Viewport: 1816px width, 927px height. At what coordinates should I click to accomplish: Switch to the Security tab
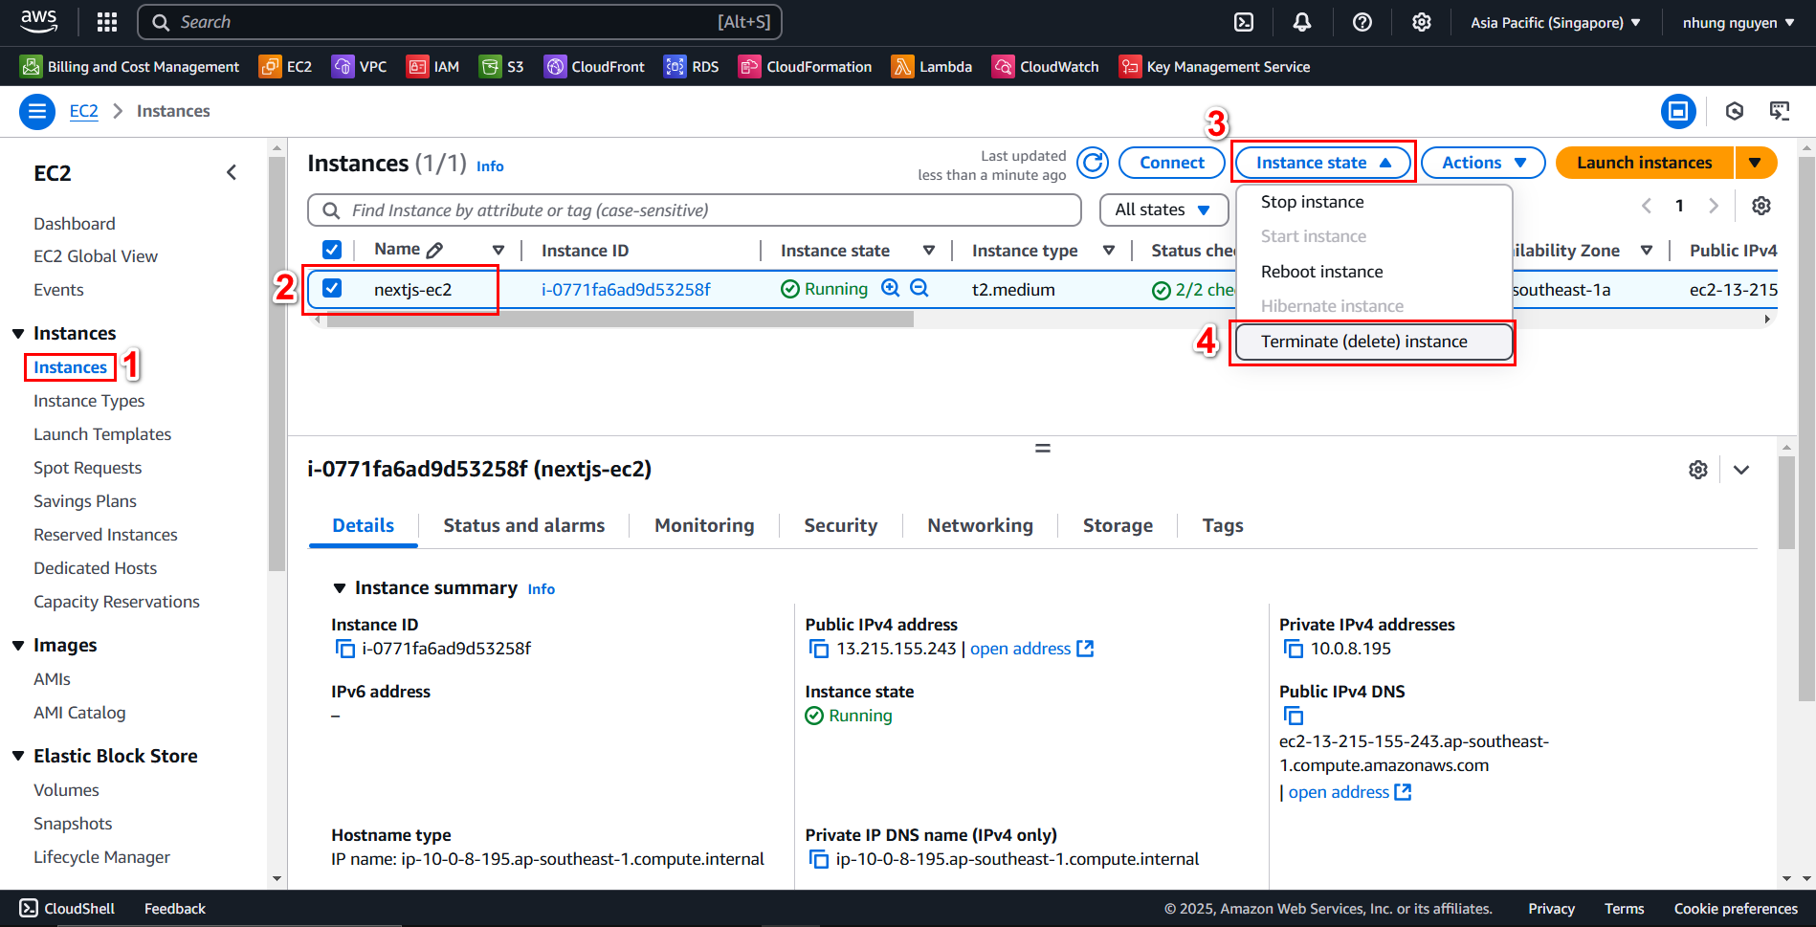click(x=841, y=525)
